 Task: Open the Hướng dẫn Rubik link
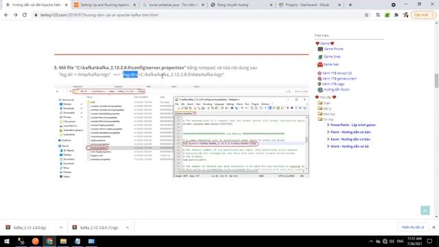pyautogui.click(x=336, y=90)
